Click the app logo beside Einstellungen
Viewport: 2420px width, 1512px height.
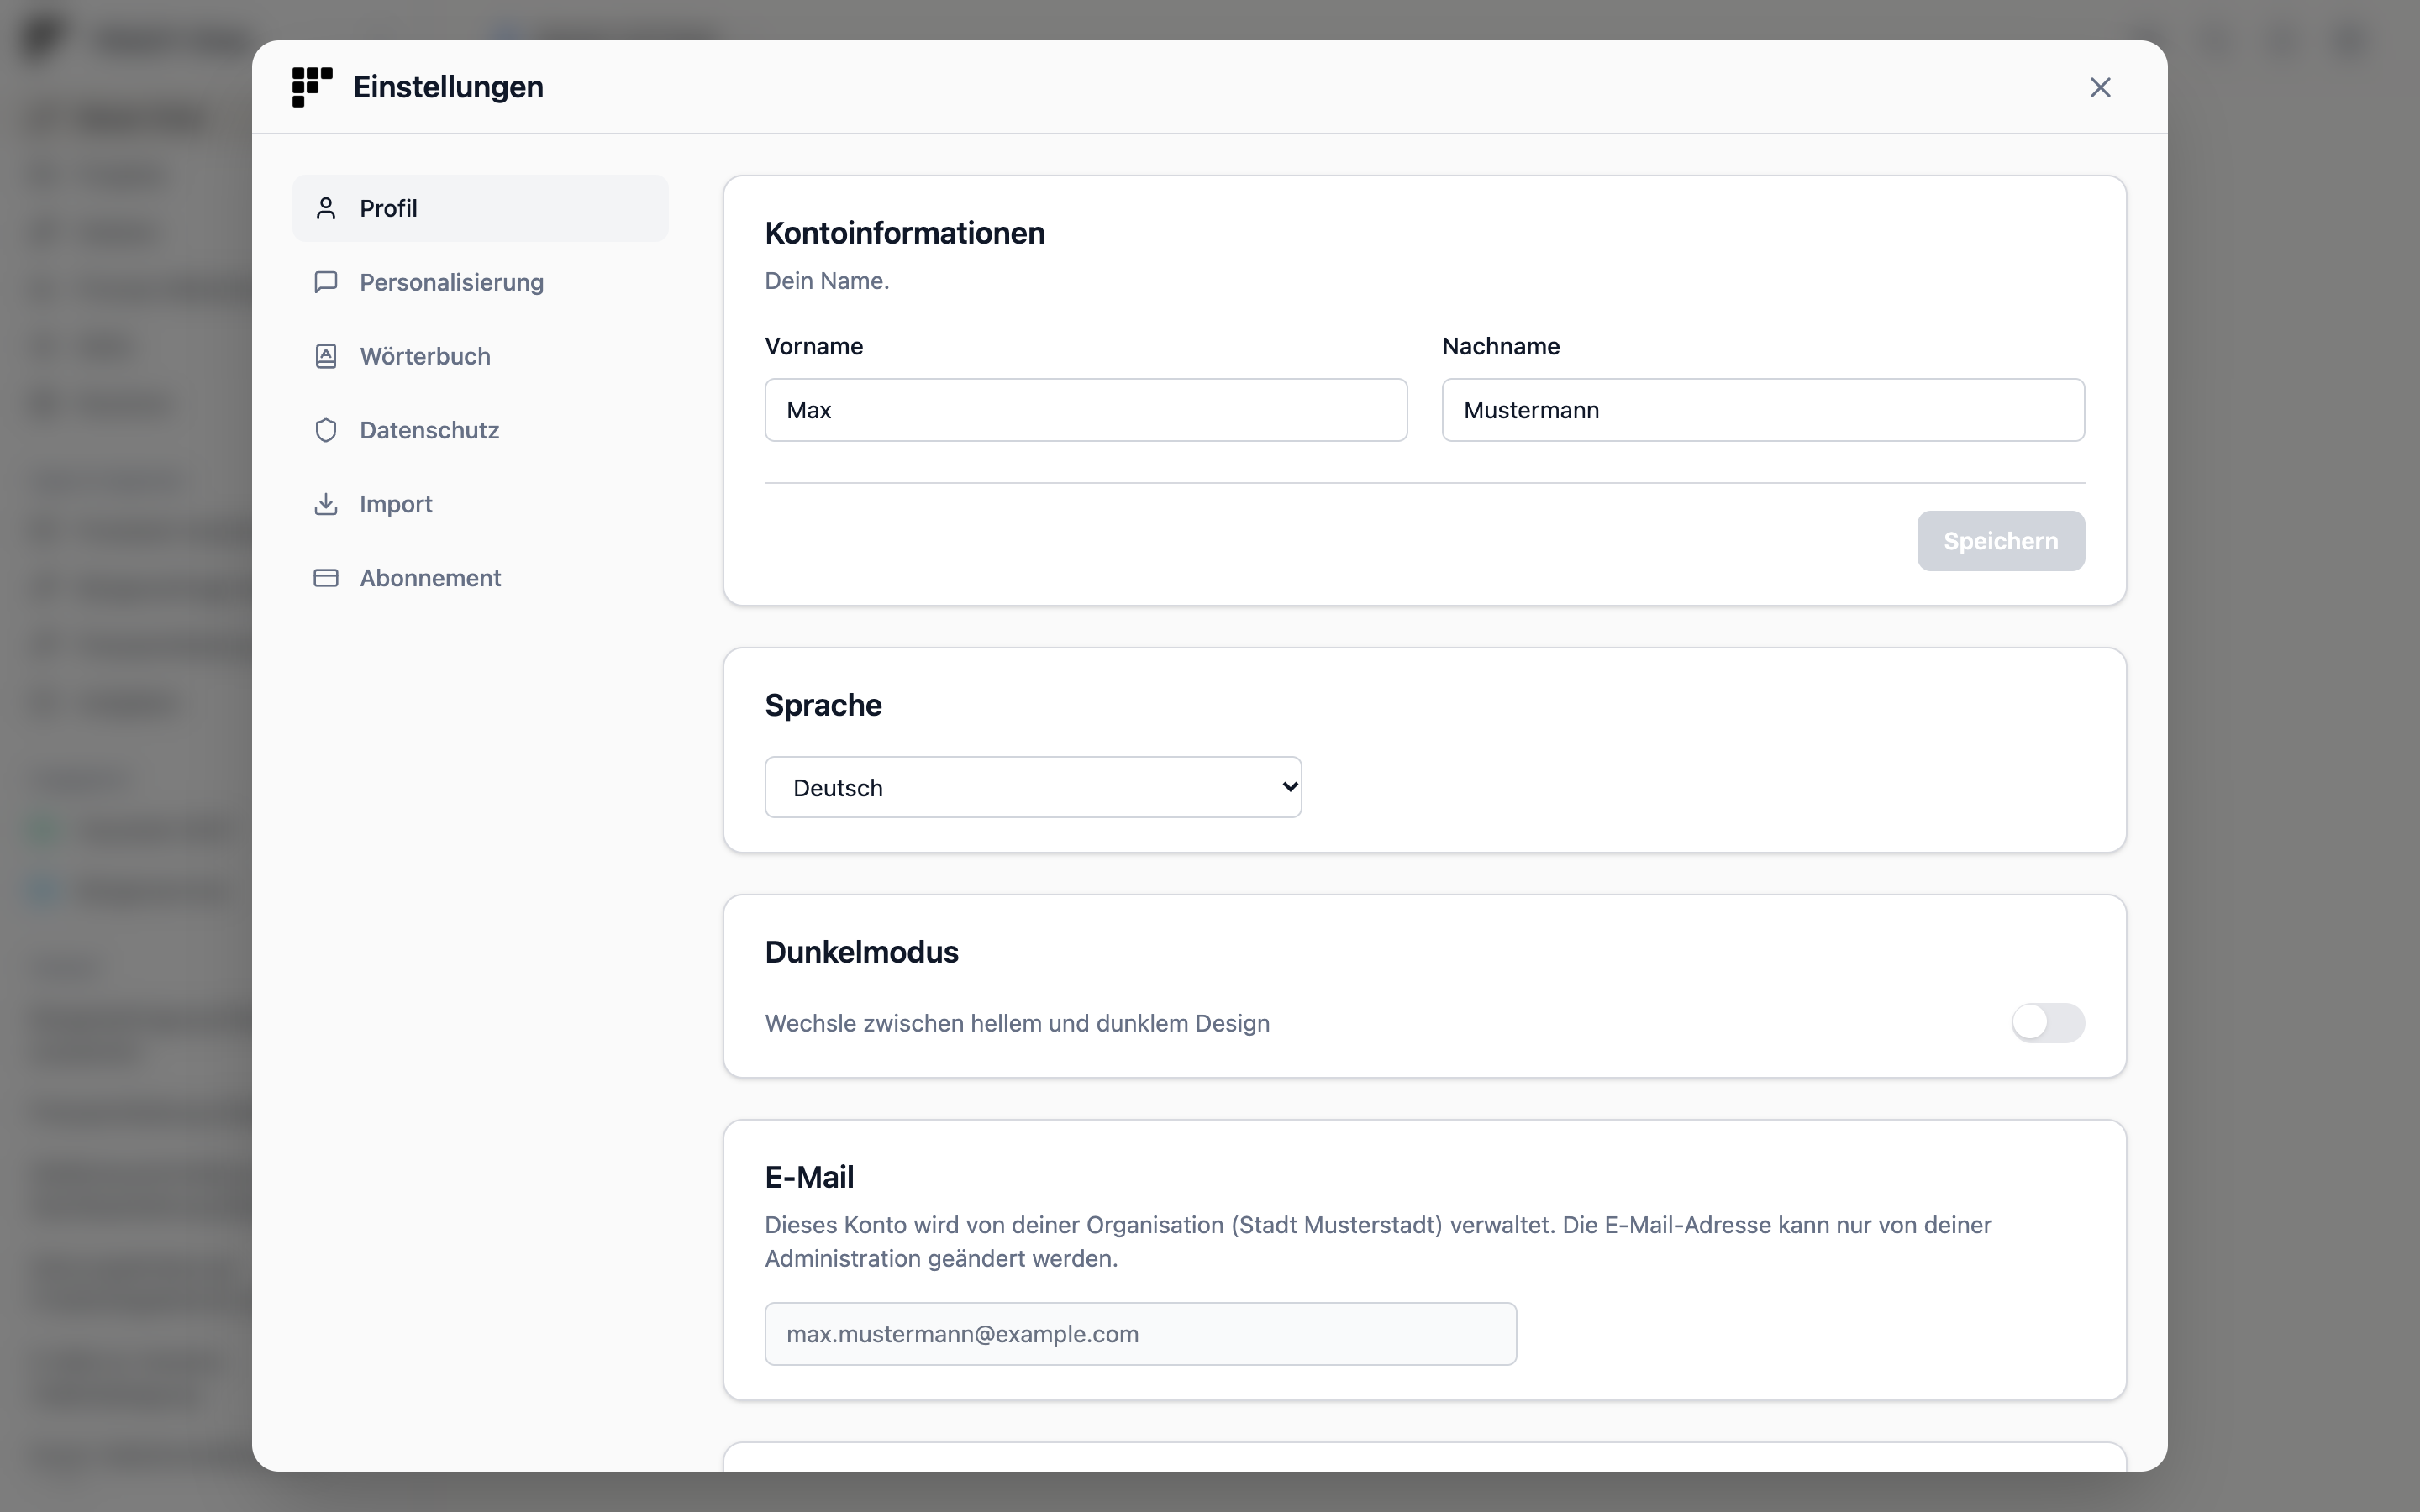pos(312,87)
